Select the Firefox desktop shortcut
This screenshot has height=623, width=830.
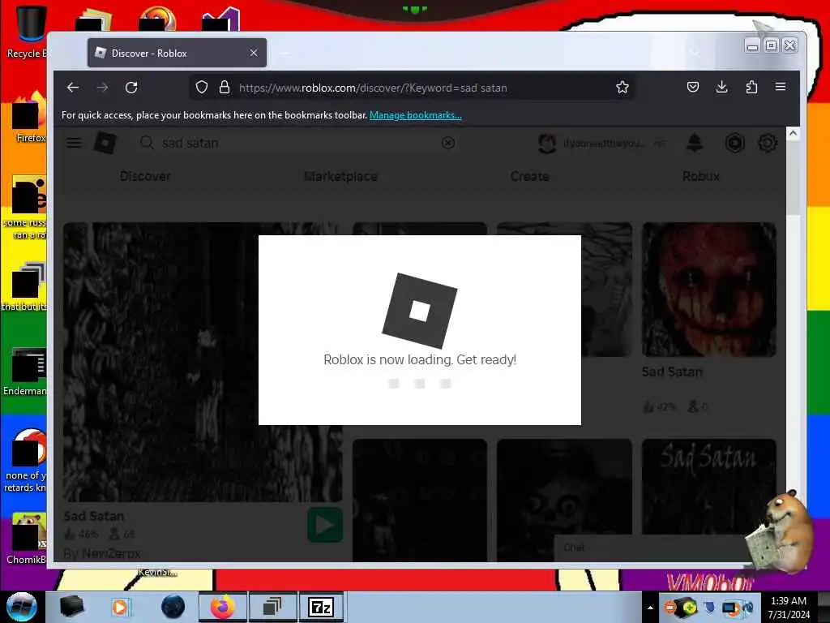point(30,118)
